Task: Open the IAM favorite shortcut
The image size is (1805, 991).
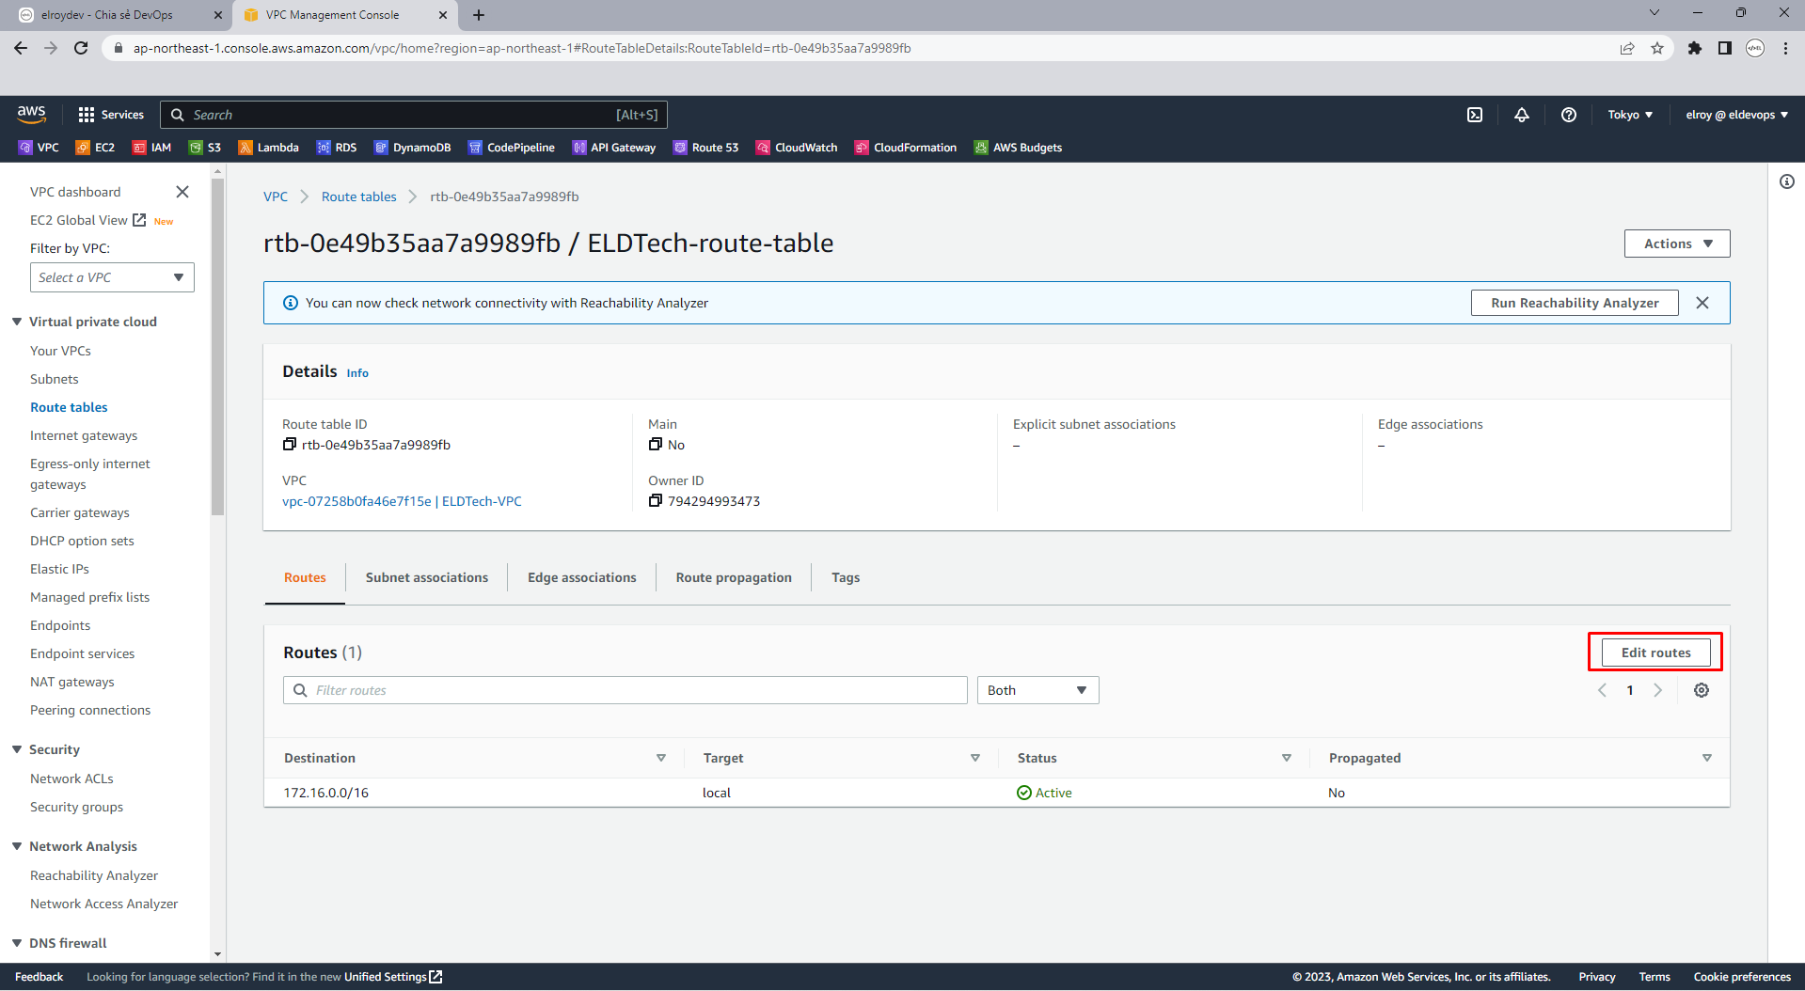Action: click(x=151, y=148)
